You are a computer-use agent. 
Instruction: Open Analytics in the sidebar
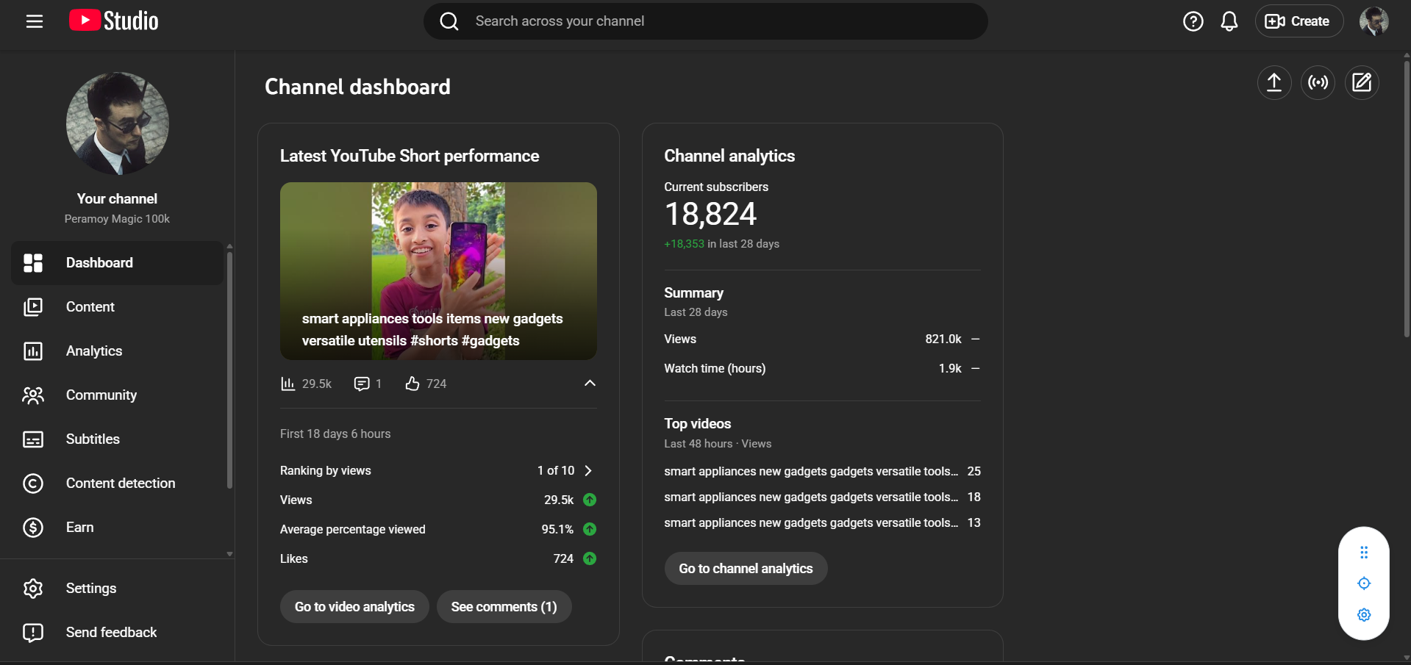point(94,351)
